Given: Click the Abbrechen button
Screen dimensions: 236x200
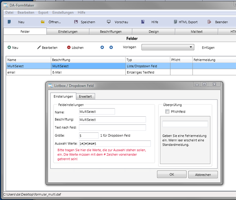Looking at the screenshot, I should [203, 174].
